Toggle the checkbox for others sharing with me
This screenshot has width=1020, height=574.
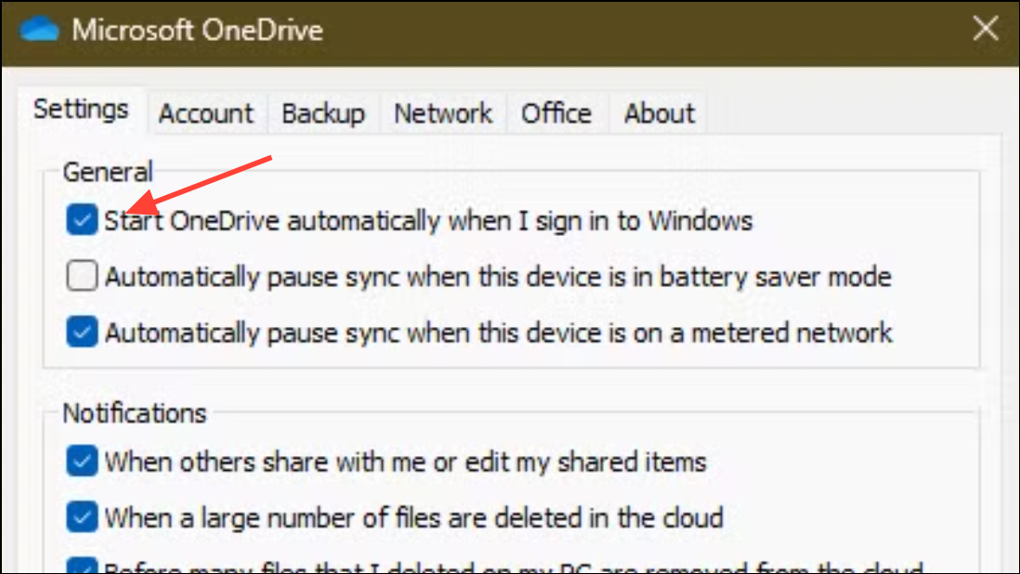(x=82, y=462)
